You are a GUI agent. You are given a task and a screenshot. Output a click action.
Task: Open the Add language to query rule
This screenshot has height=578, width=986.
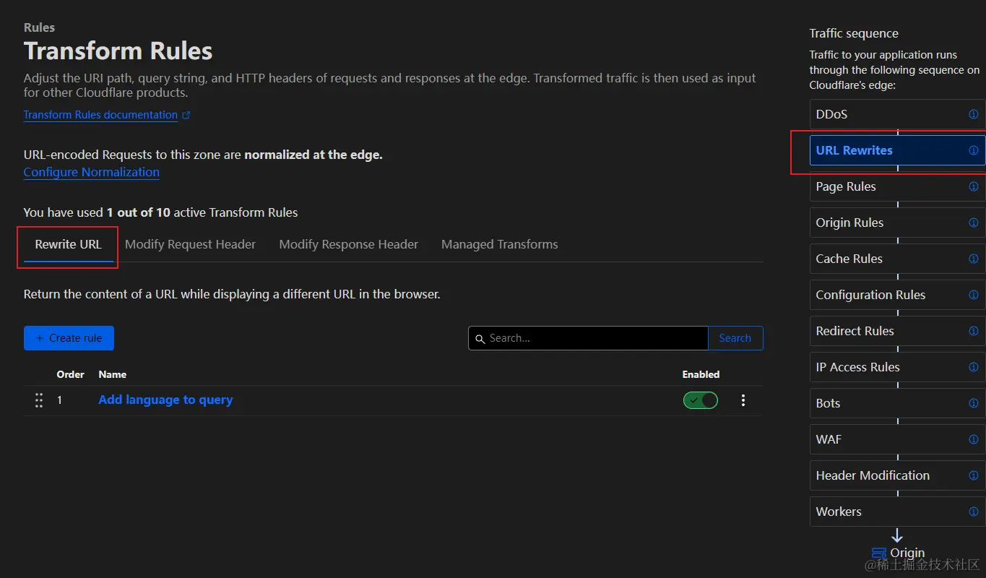click(165, 400)
